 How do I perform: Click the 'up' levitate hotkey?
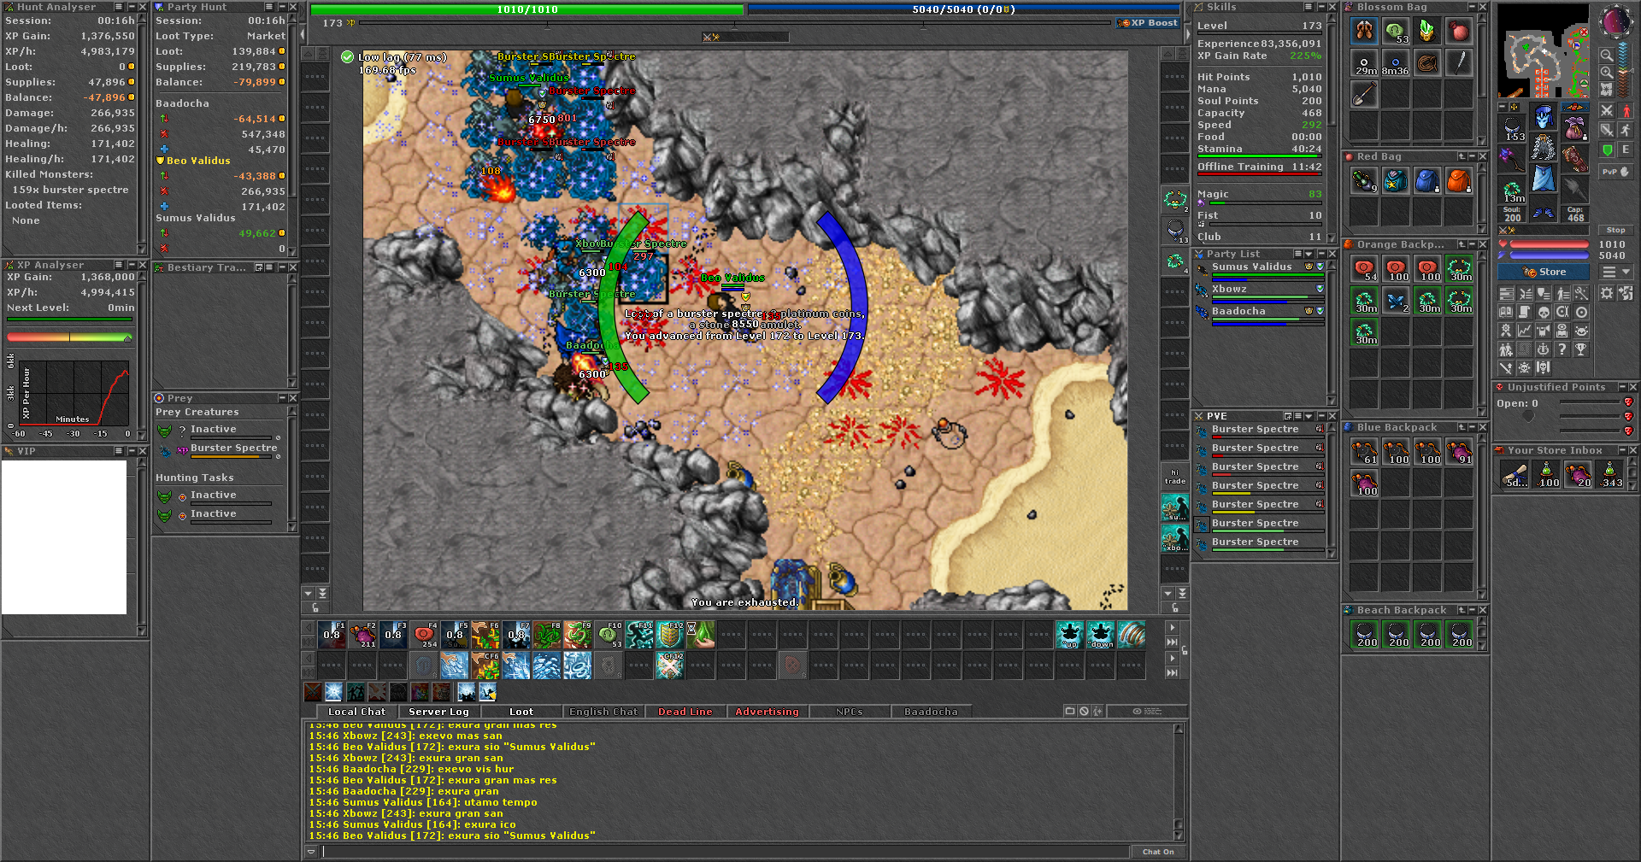click(1070, 635)
